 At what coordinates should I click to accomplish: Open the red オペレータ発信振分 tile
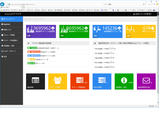tap(80, 81)
